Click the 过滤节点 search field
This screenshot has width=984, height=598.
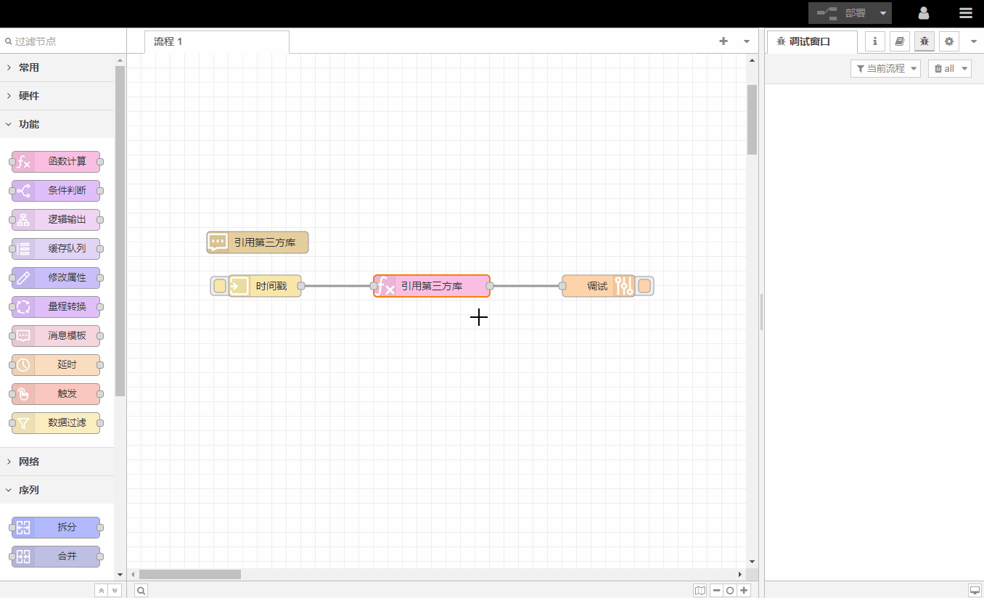(x=62, y=41)
